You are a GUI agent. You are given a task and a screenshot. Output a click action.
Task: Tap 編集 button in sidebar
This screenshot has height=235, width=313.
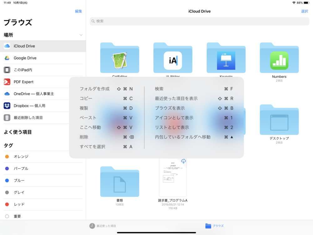point(79,11)
